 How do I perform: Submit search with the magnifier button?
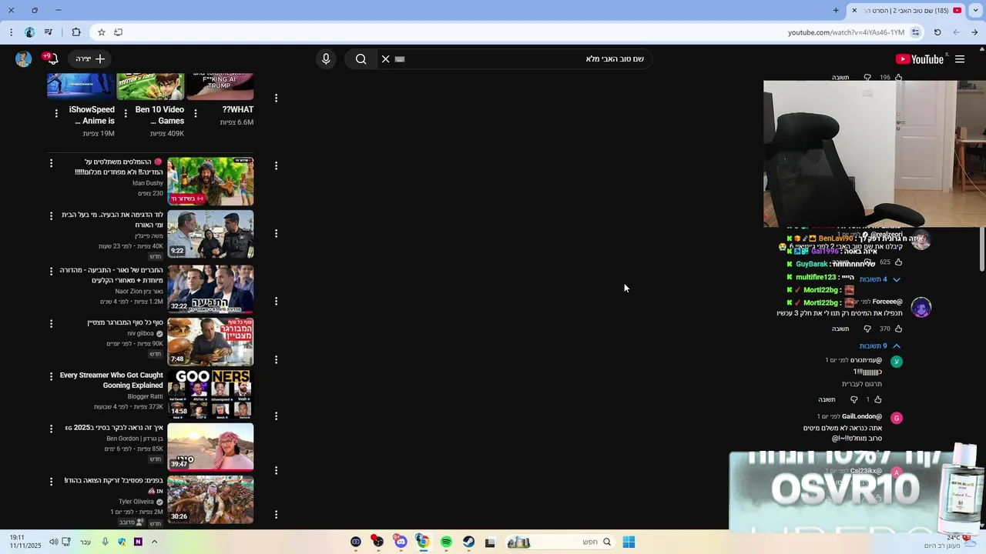(361, 59)
